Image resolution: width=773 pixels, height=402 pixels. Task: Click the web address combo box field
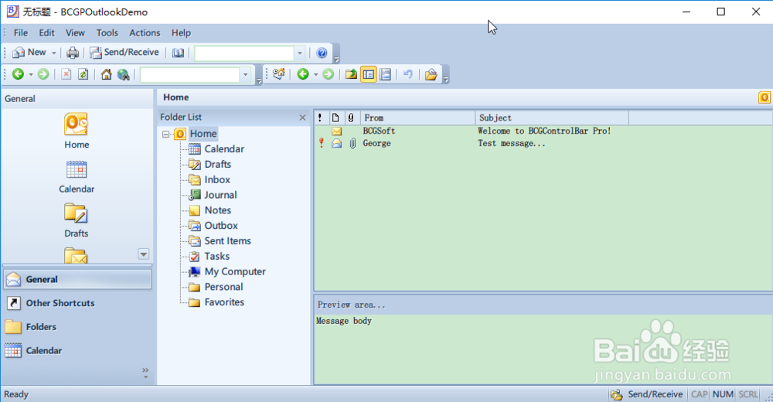[x=190, y=74]
